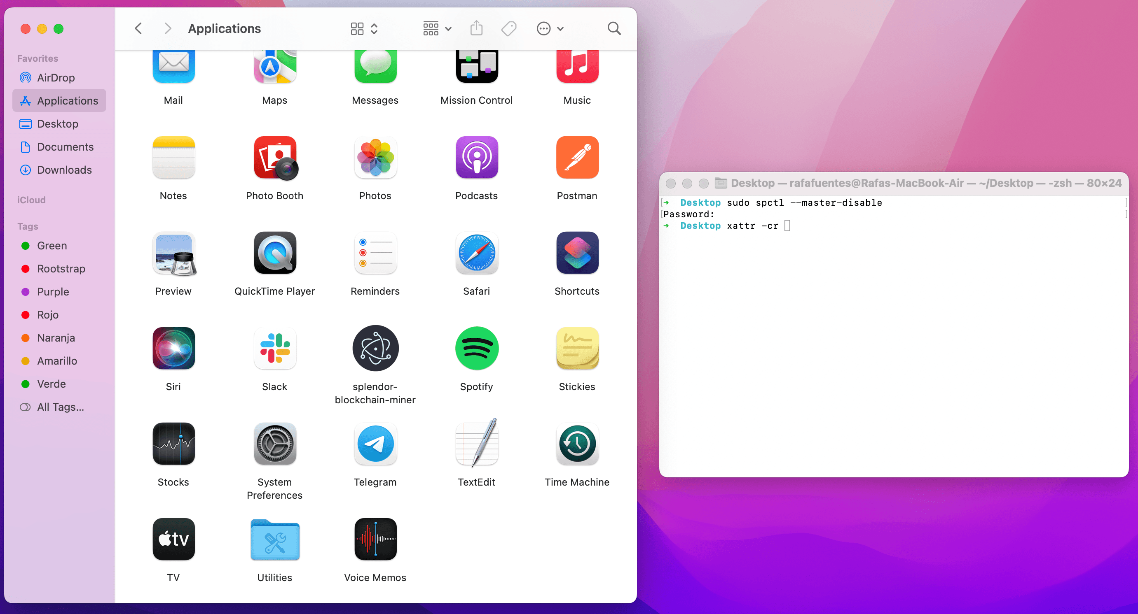Click the TextEdit app icon
The width and height of the screenshot is (1138, 614).
(477, 443)
